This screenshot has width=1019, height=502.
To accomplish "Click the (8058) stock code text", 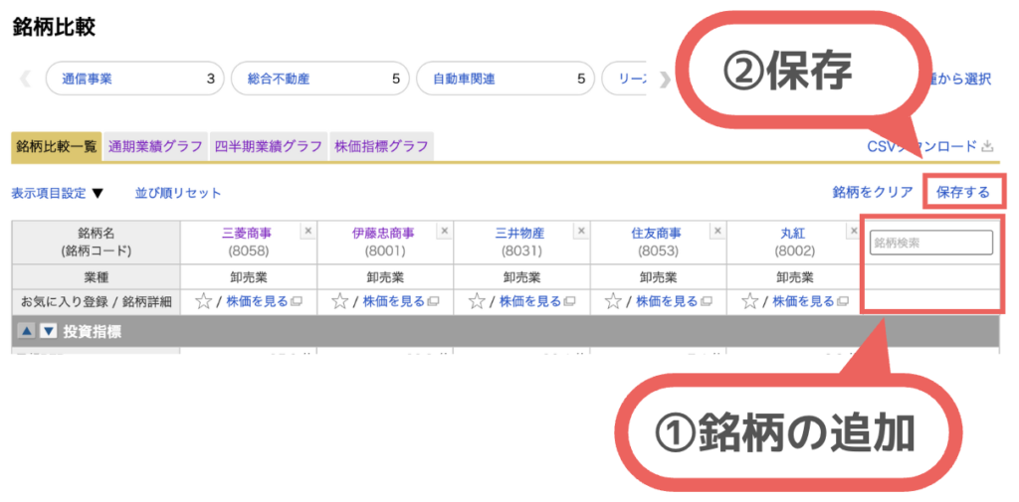I will tap(247, 251).
